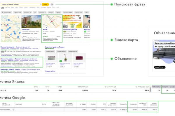The height and width of the screenshot is (116, 175).
Task: Click the 22.74 average click price value
Action: point(114,90)
